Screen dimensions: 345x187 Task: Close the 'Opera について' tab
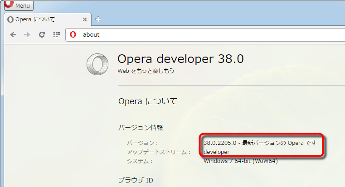[84, 19]
